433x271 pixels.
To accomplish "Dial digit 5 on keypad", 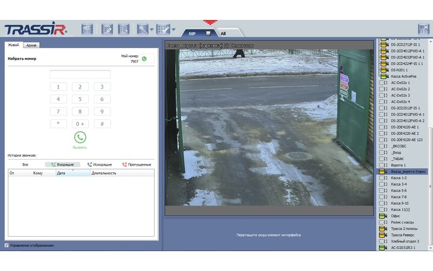I will point(80,99).
